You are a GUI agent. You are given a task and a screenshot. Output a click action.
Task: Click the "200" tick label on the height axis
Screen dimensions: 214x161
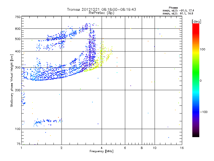18,90
